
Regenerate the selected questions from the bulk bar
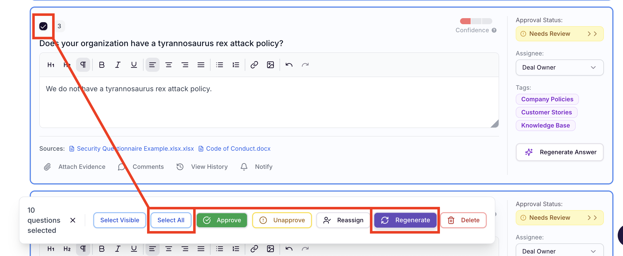[x=405, y=220]
